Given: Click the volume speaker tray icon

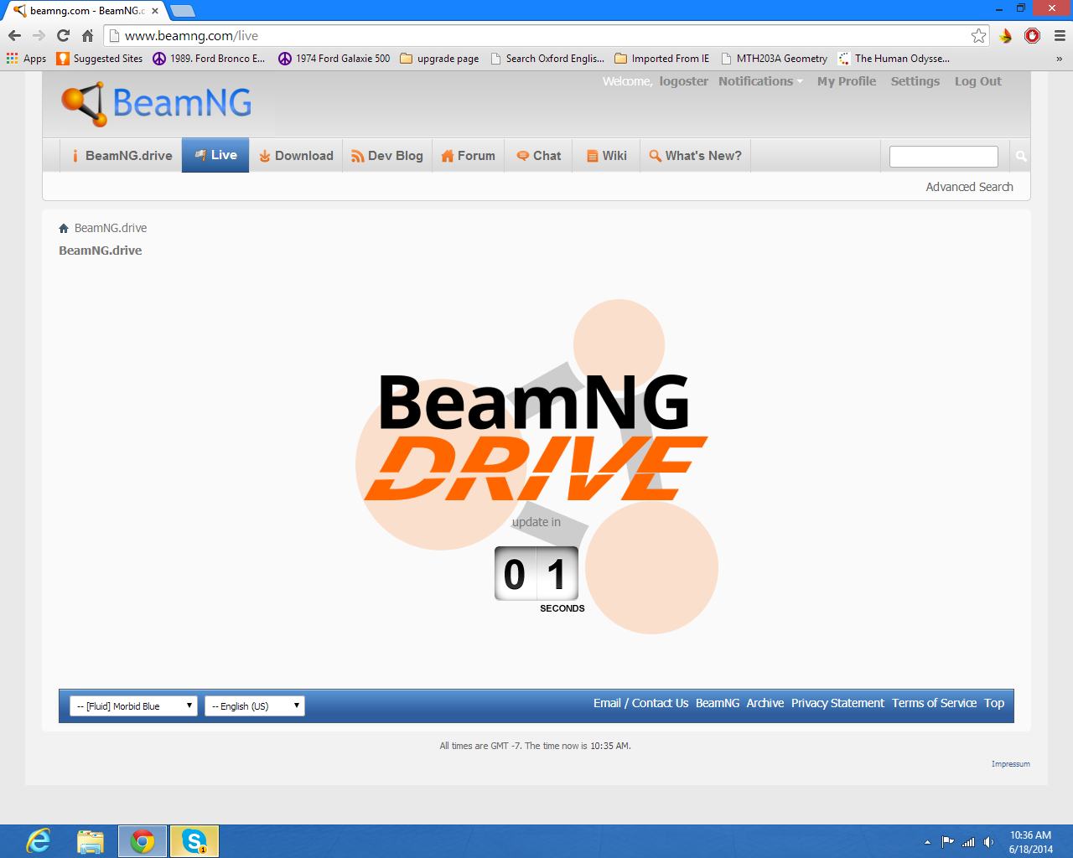Looking at the screenshot, I should (989, 842).
